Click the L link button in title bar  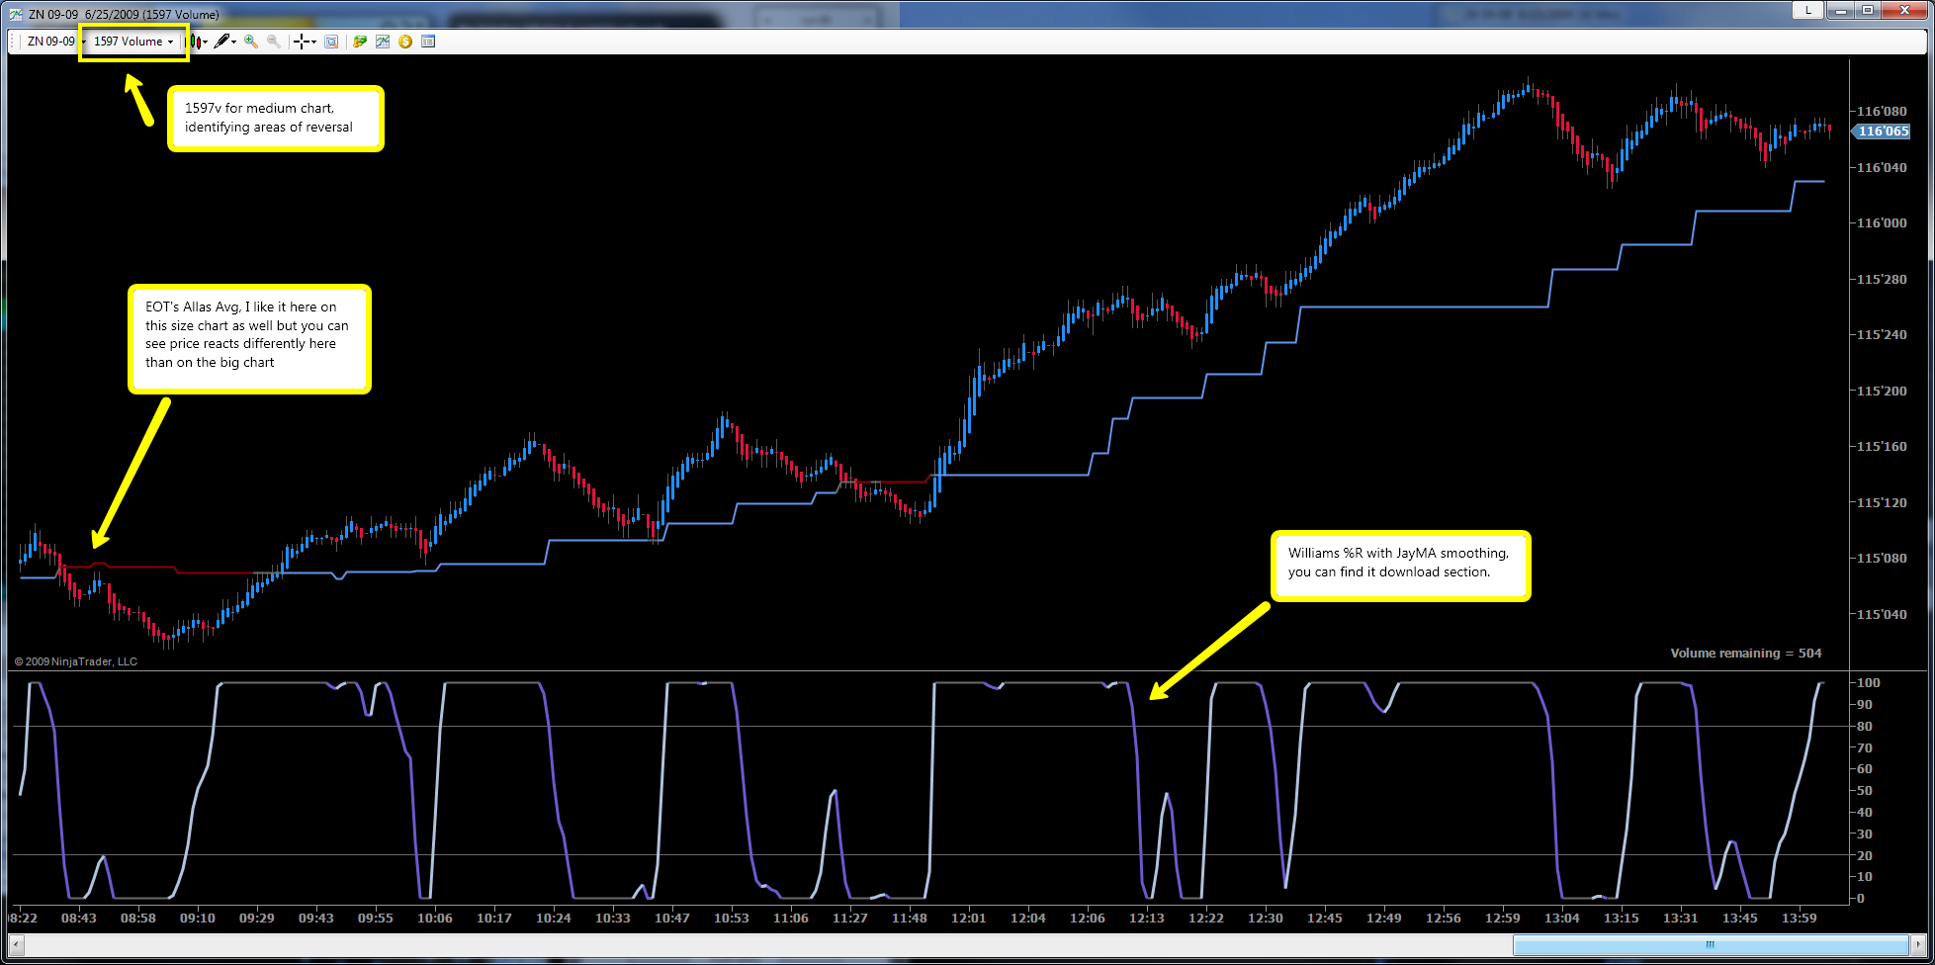(x=1808, y=10)
